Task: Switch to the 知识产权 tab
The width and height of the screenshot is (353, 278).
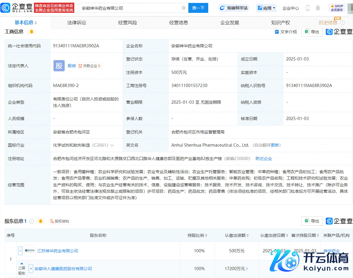Action: (x=280, y=22)
